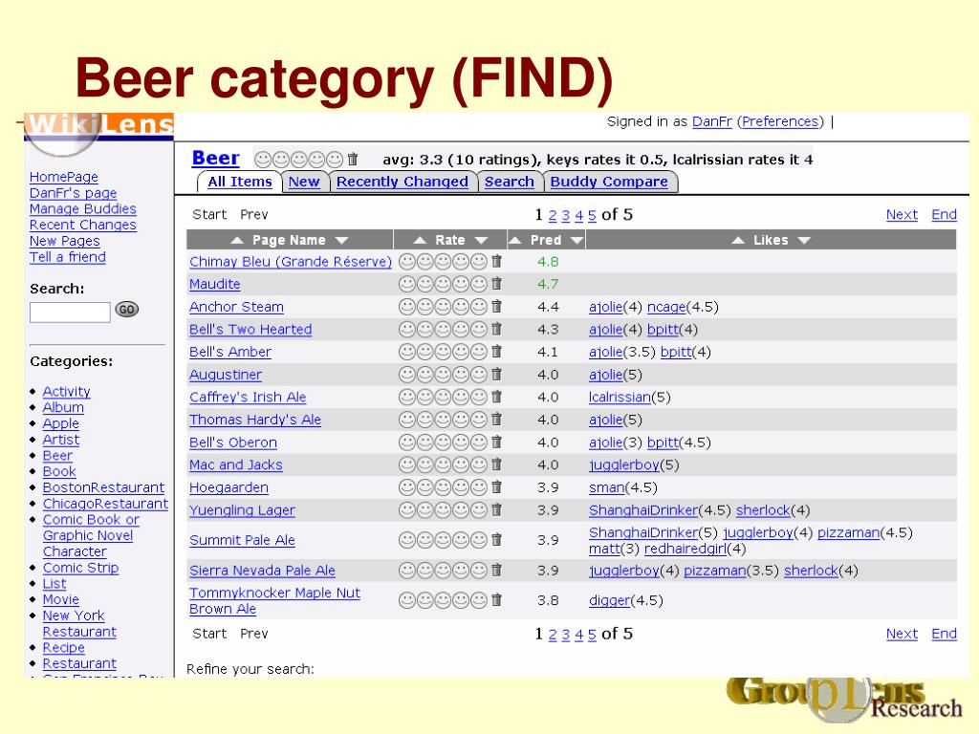The height and width of the screenshot is (734, 979).
Task: Jump to End link at bottom
Action: [944, 635]
